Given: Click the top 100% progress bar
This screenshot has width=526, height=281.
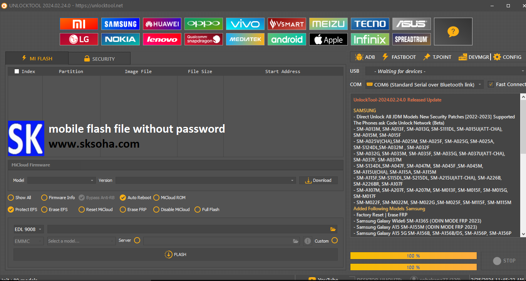Looking at the screenshot, I should coord(413,256).
